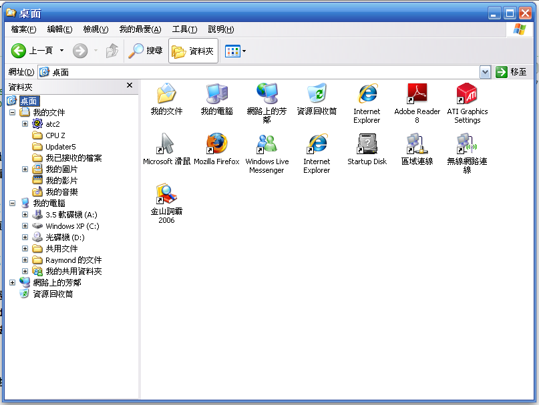Expand the Raymond 的文件 tree node

pyautogui.click(x=25, y=260)
